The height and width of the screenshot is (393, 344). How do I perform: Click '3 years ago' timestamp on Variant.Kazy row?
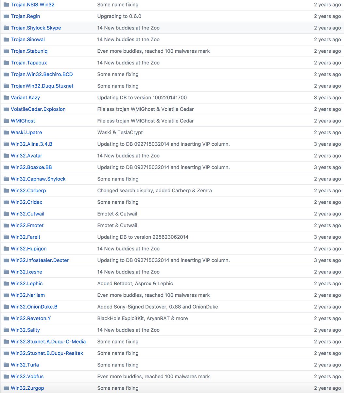327,98
